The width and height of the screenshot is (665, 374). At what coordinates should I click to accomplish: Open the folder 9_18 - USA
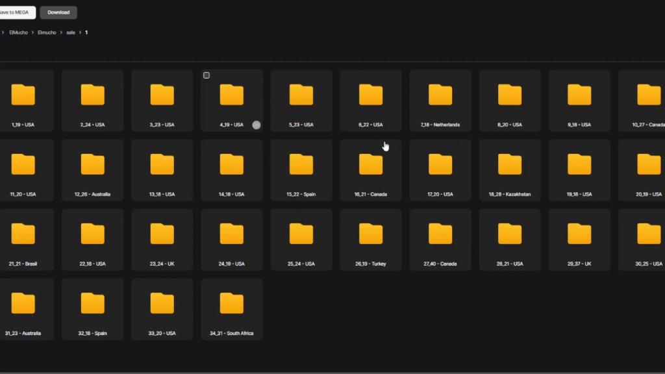point(579,101)
